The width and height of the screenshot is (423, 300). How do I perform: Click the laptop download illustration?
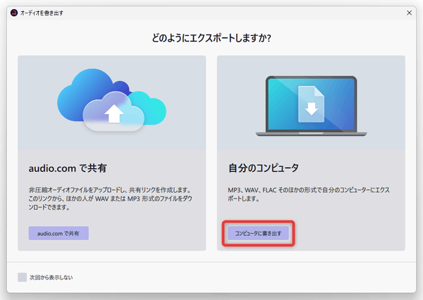pyautogui.click(x=311, y=106)
